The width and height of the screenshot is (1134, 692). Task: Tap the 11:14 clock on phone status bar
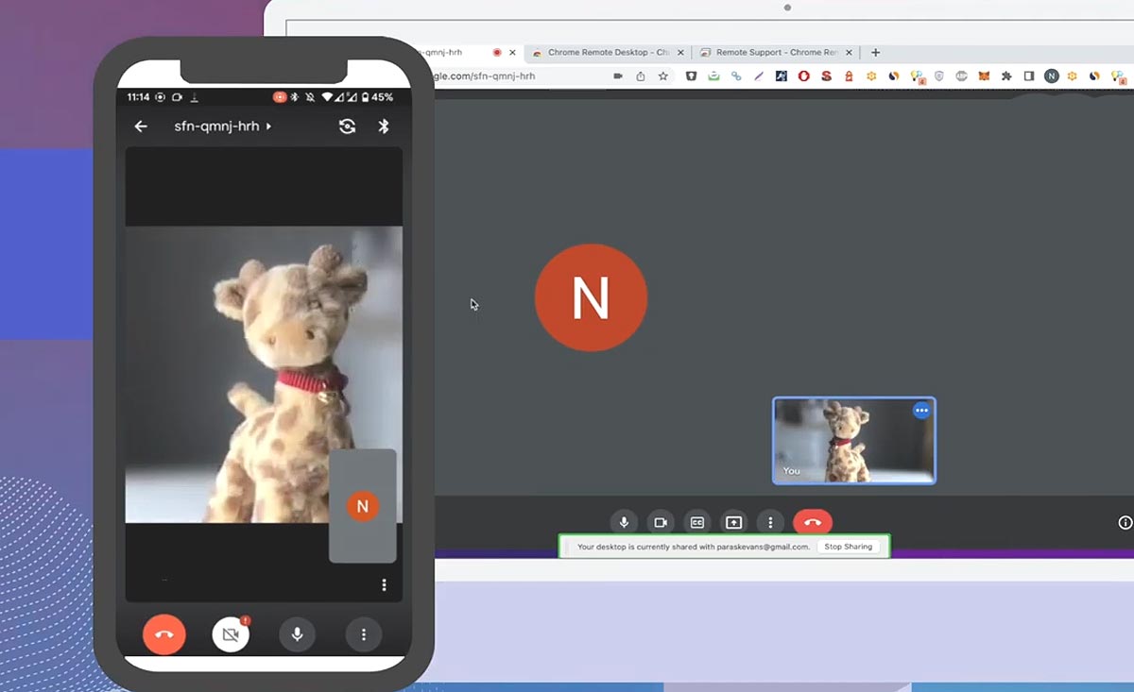pos(138,97)
